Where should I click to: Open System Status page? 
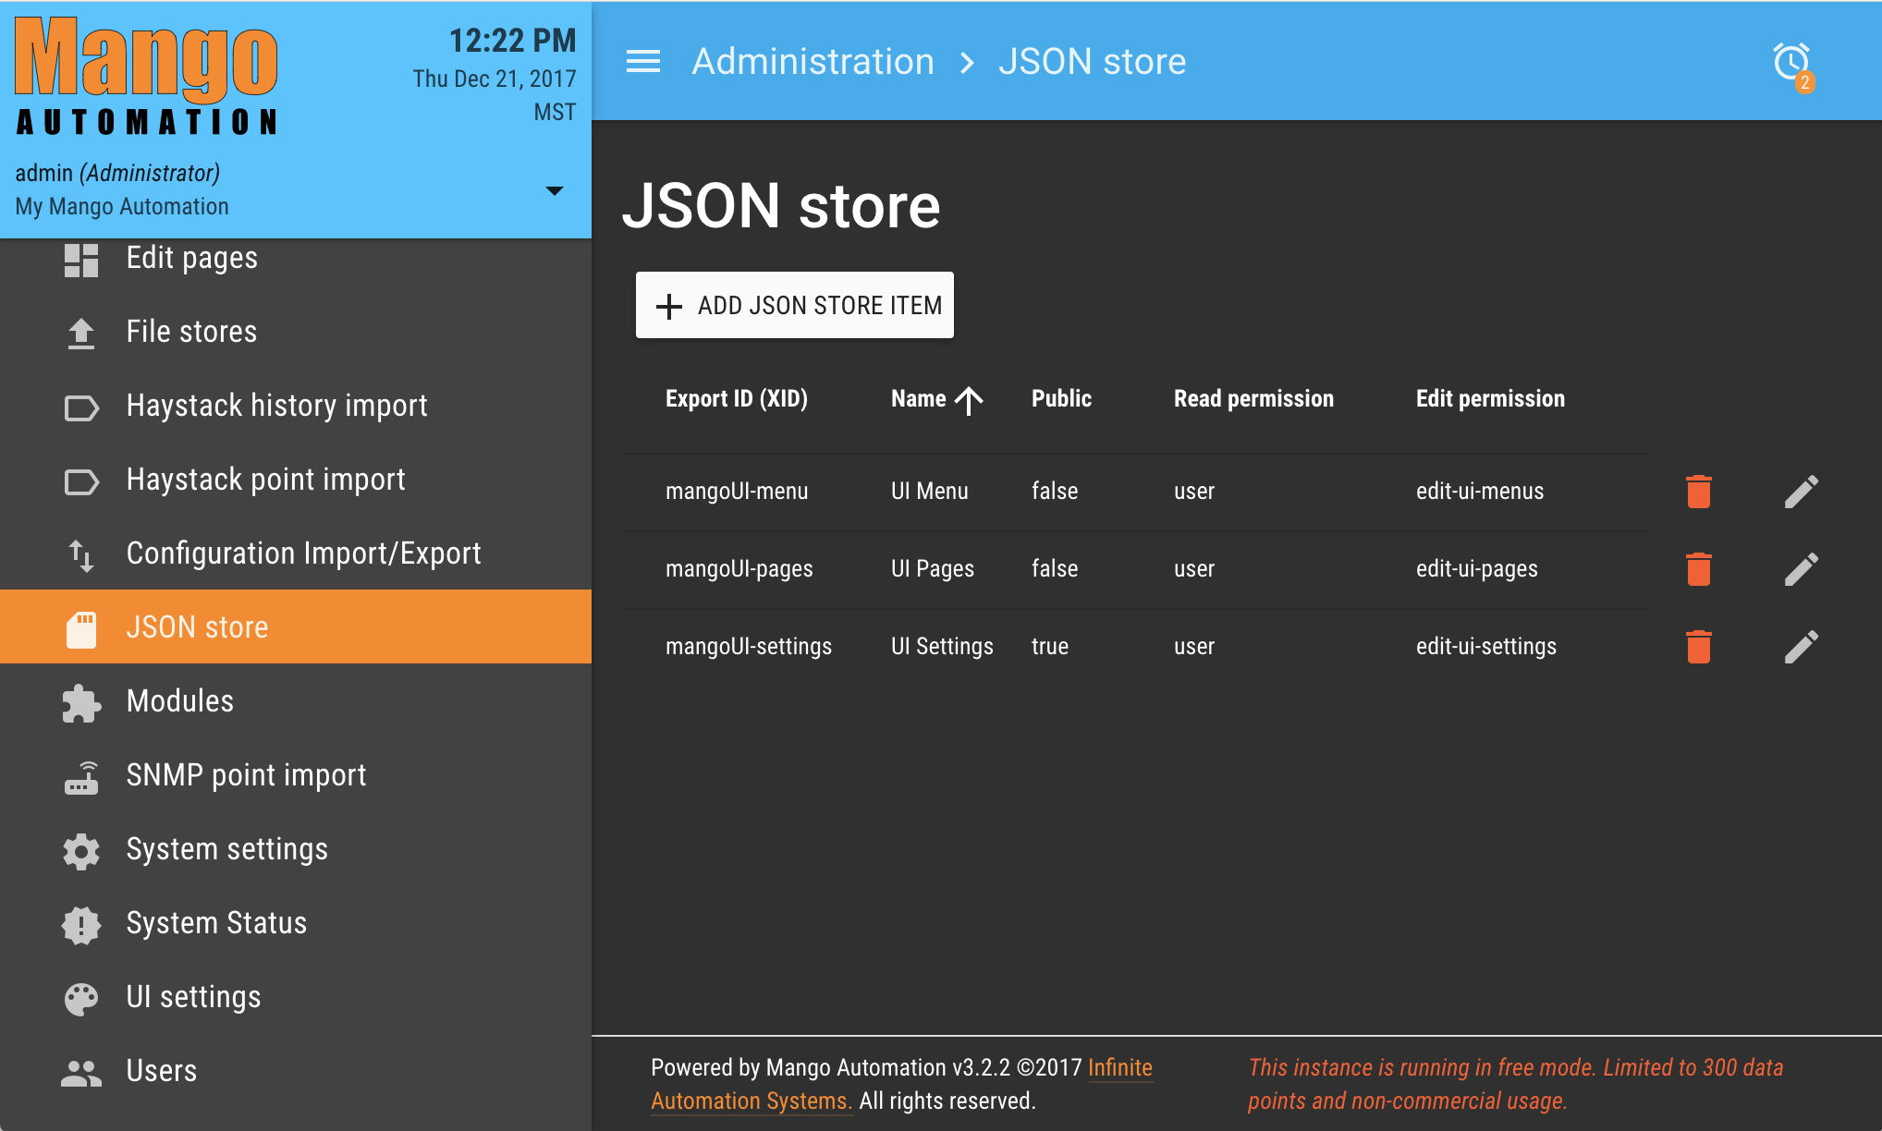click(x=296, y=922)
